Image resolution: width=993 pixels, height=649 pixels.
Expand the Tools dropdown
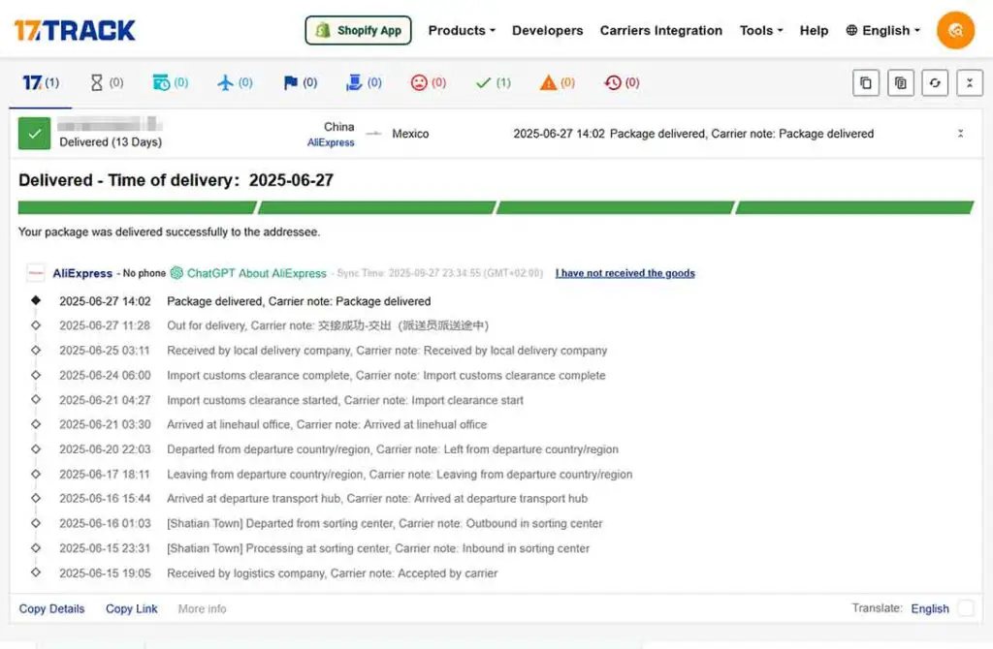pos(759,30)
